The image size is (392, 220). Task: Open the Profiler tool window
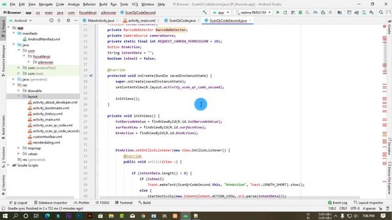(x=81, y=202)
